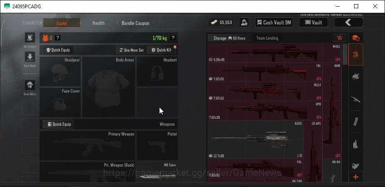Select the Mk14 rifle in storage
The height and width of the screenshot is (187, 385).
coord(265,91)
